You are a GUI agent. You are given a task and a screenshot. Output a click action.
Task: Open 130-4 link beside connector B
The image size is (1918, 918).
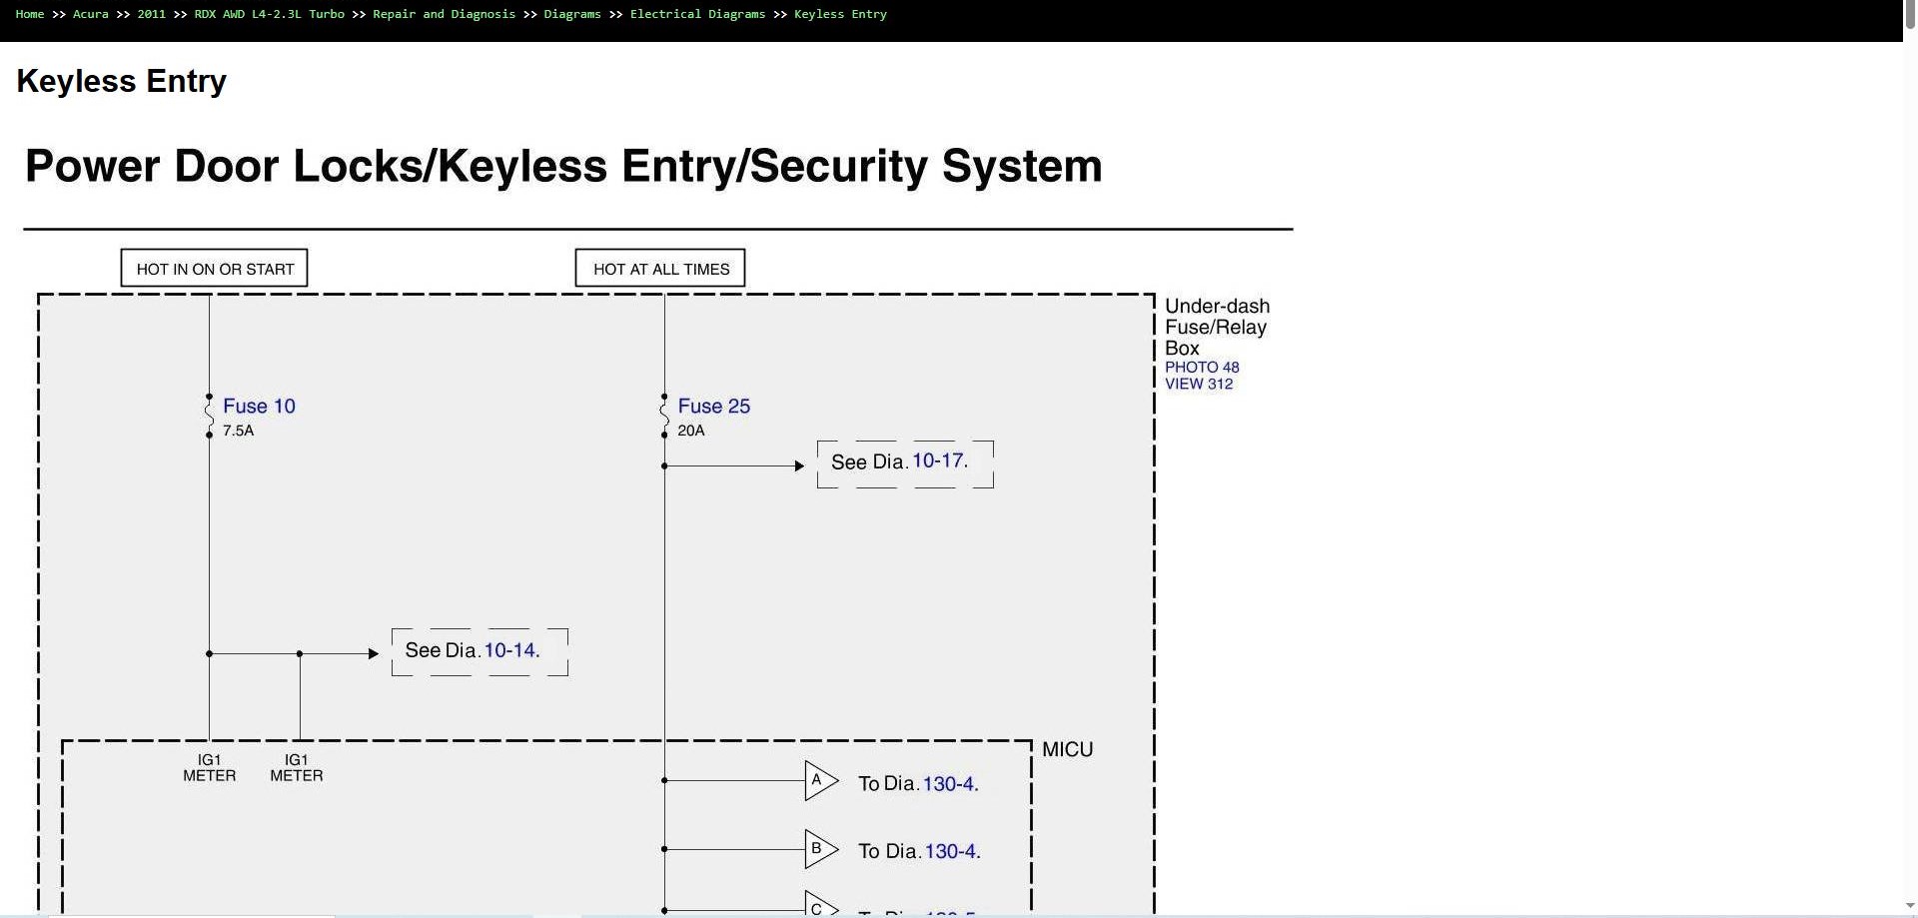(x=953, y=852)
